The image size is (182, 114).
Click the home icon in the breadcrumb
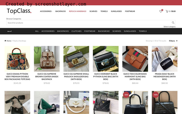click(x=5, y=41)
